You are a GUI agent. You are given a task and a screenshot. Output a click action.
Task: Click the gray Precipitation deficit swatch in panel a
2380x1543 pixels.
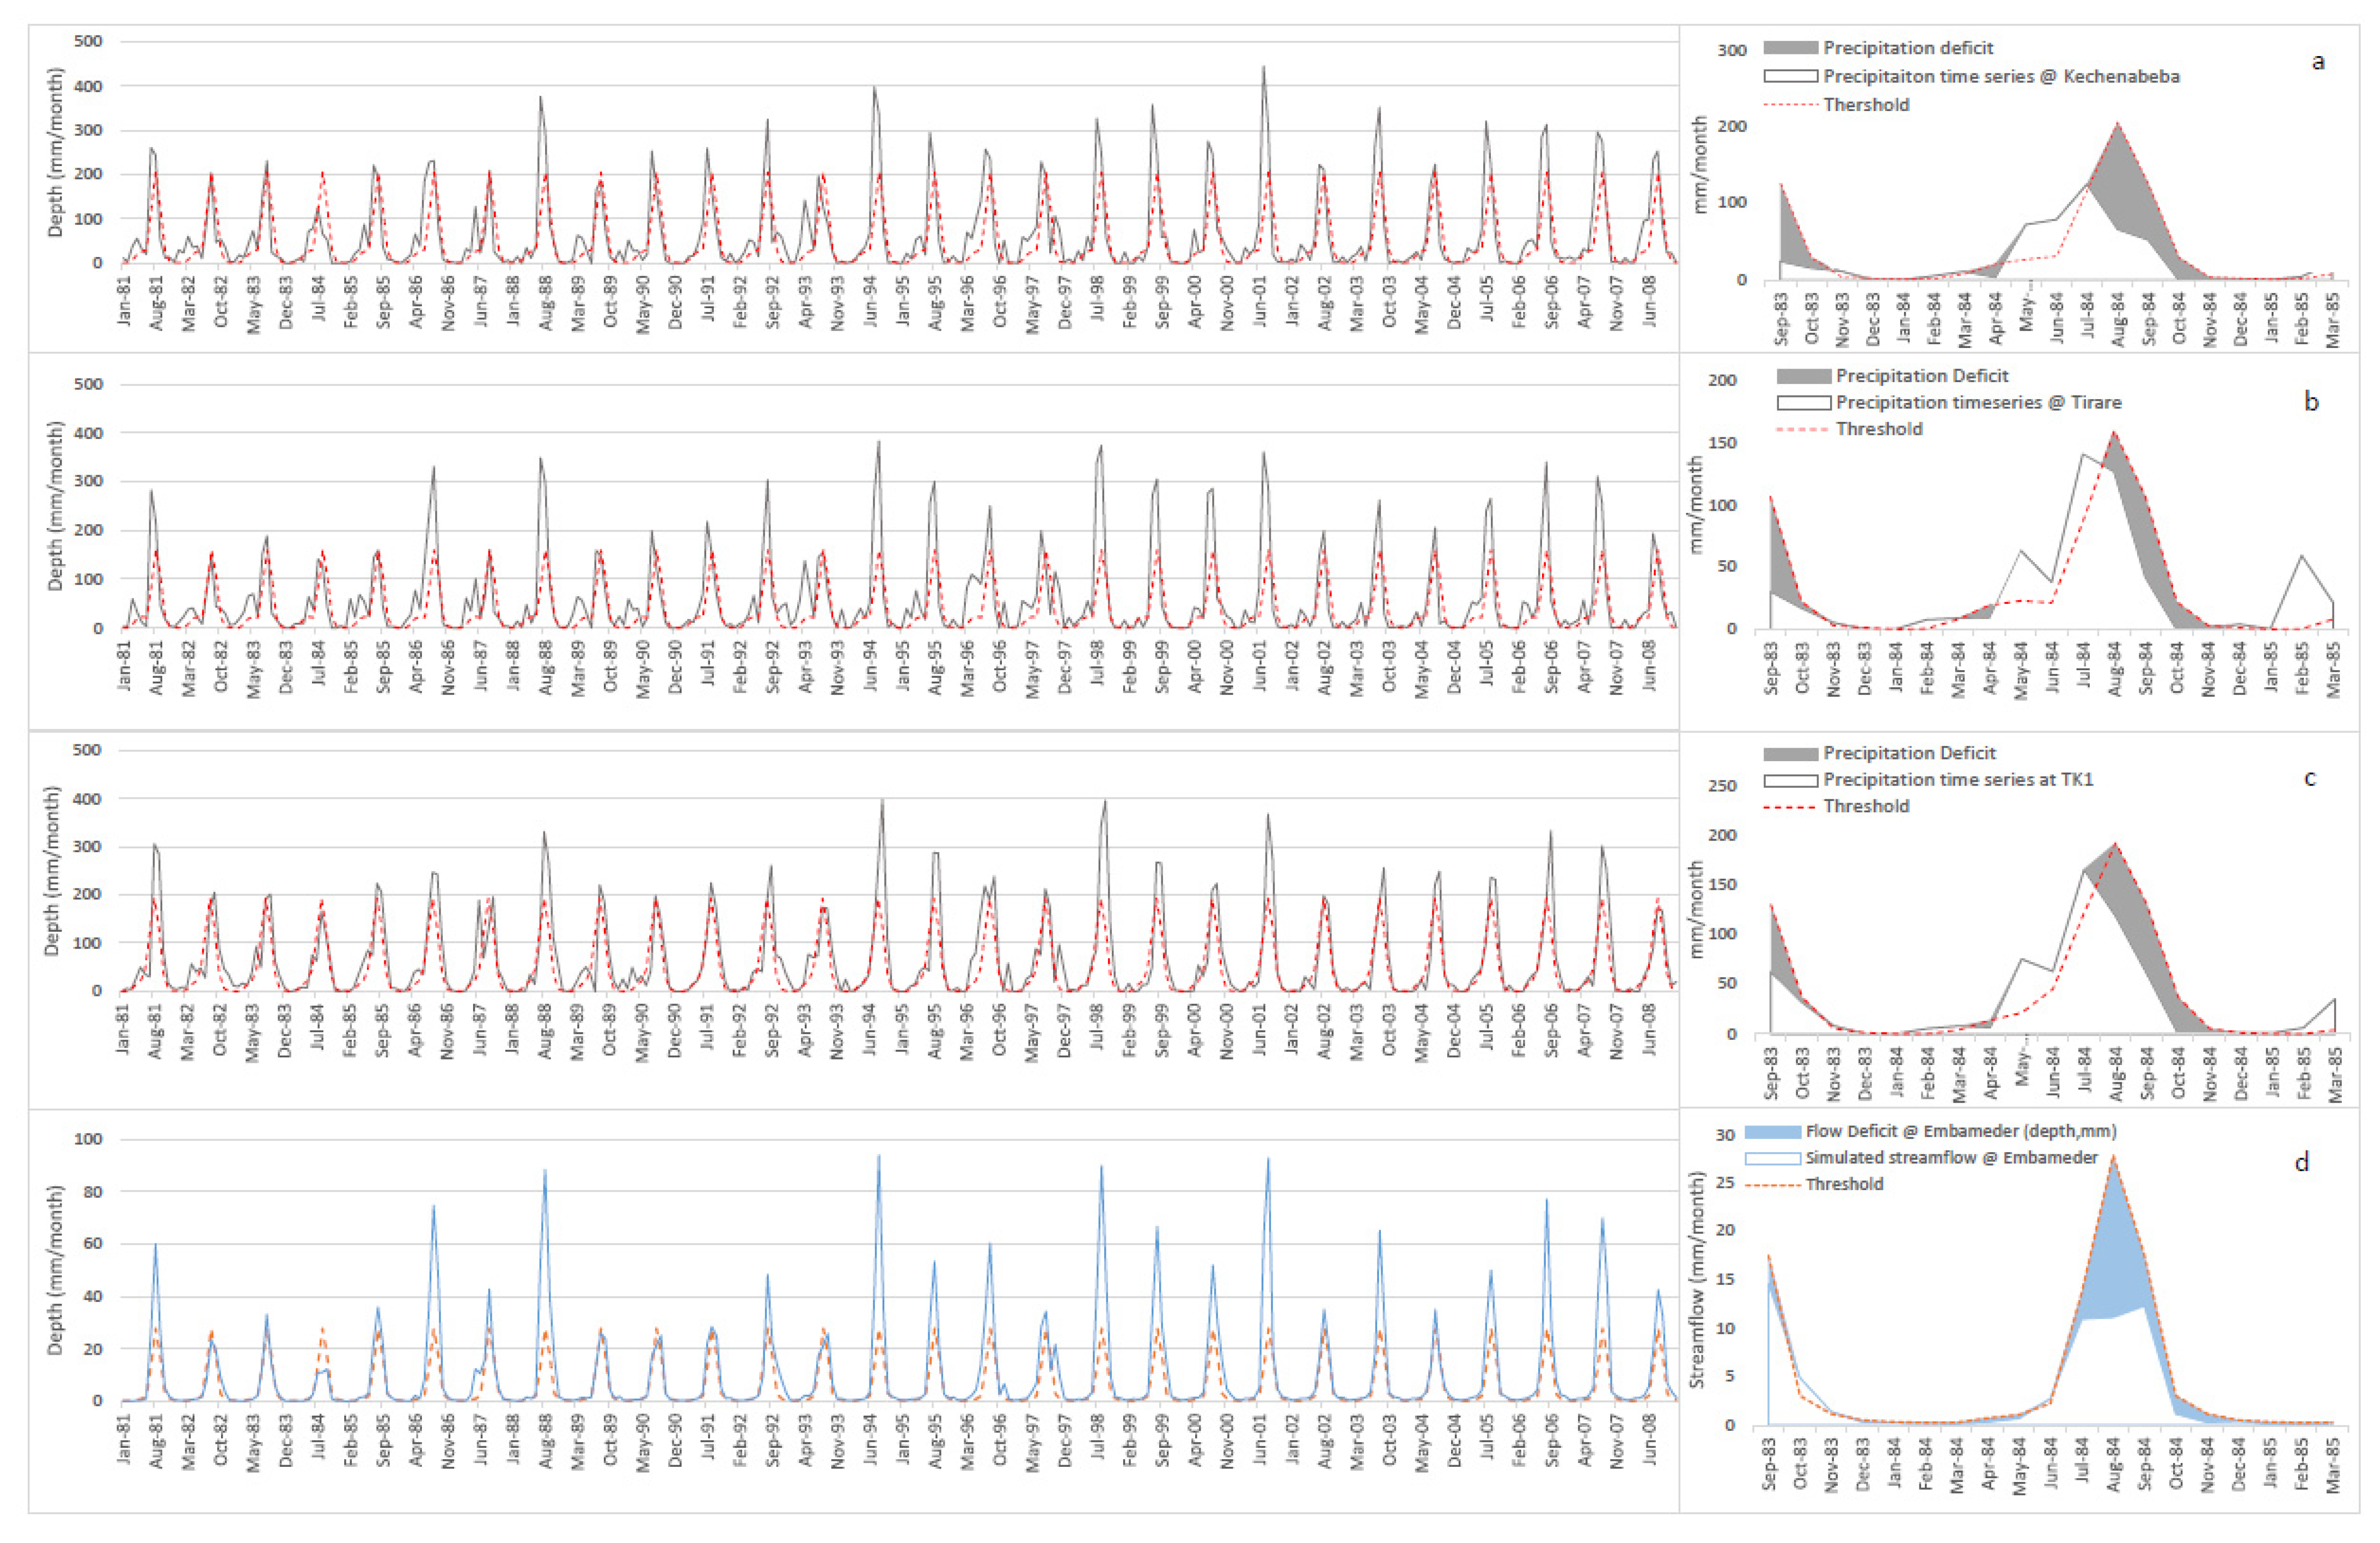coord(1790,48)
